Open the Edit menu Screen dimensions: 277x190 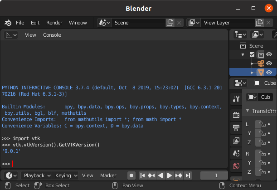pyautogui.click(x=35, y=23)
